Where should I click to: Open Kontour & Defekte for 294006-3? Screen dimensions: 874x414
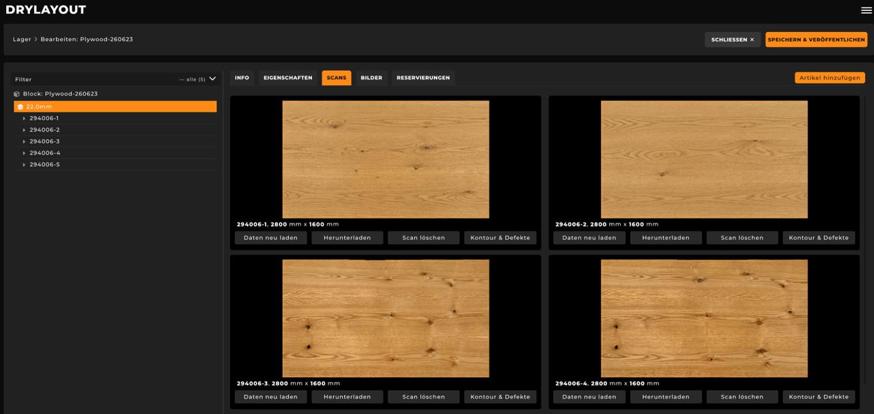tap(501, 397)
